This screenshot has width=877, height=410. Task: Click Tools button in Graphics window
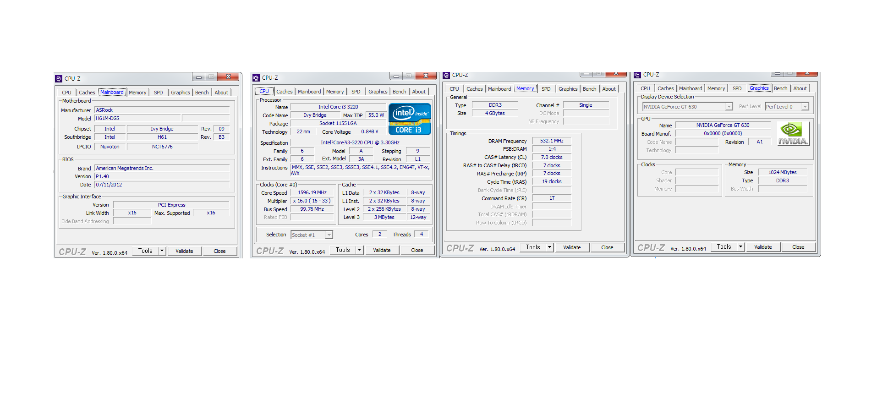[724, 247]
